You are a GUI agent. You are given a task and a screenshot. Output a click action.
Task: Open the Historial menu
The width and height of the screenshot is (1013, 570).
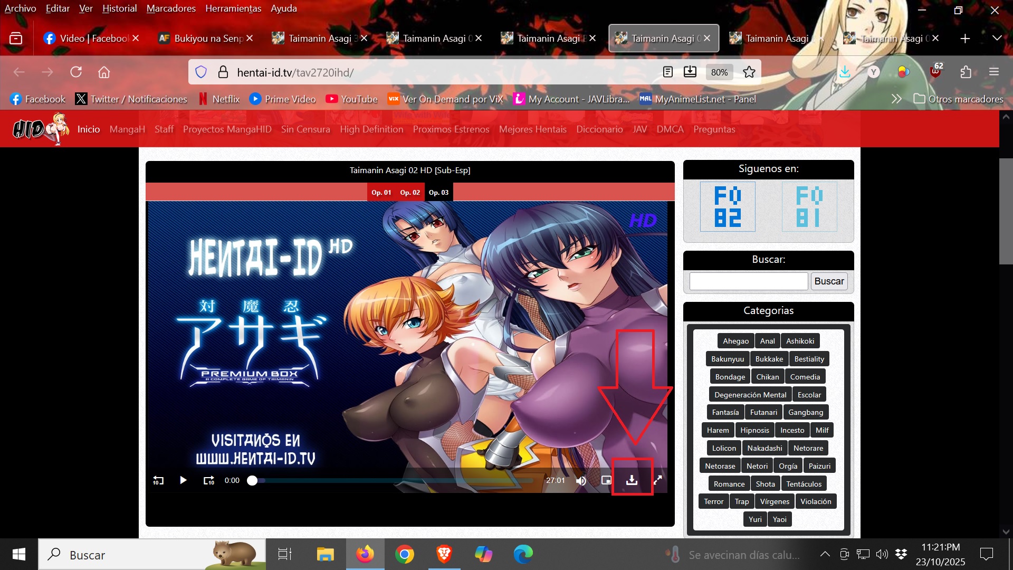coord(119,8)
